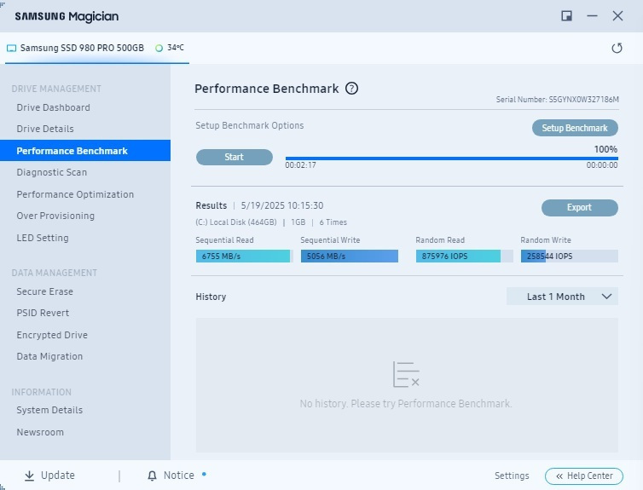Open Settings in the footer
The height and width of the screenshot is (490, 643).
[512, 476]
